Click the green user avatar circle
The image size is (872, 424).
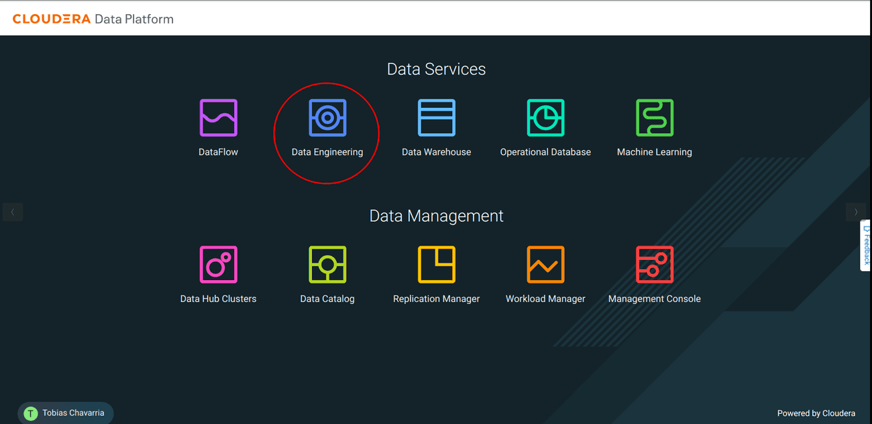click(30, 413)
